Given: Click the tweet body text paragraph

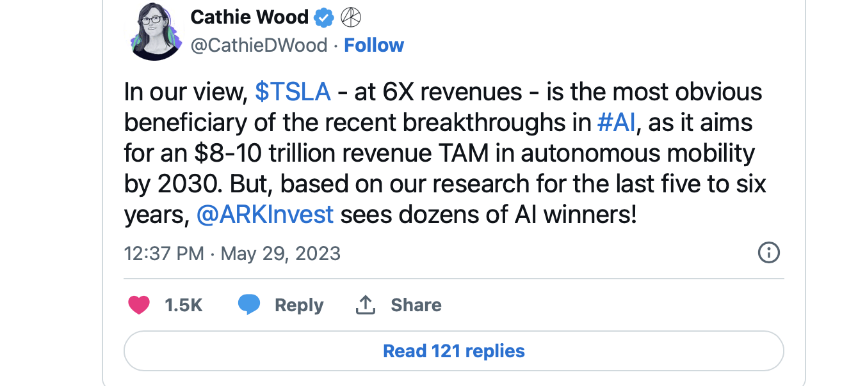Looking at the screenshot, I should coord(442,153).
